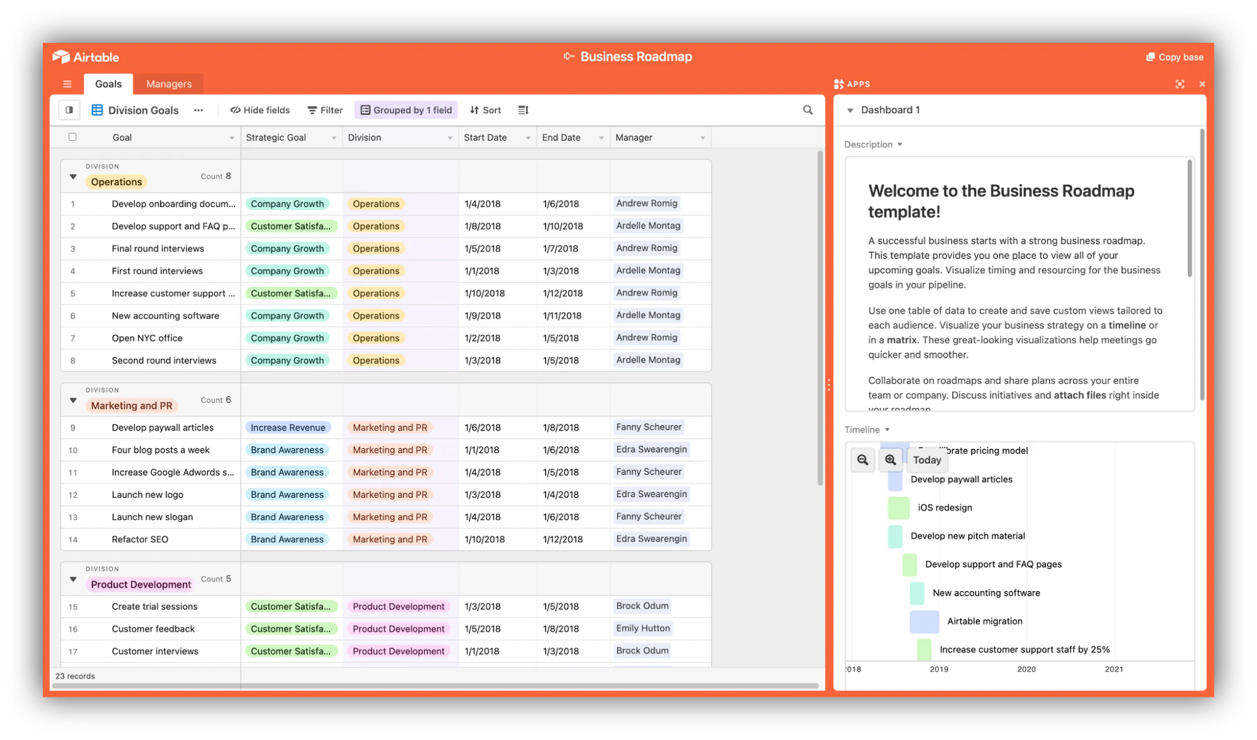Viewport: 1257px width, 740px height.
Task: Expand the apps panel to fullscreen
Action: click(x=1180, y=84)
